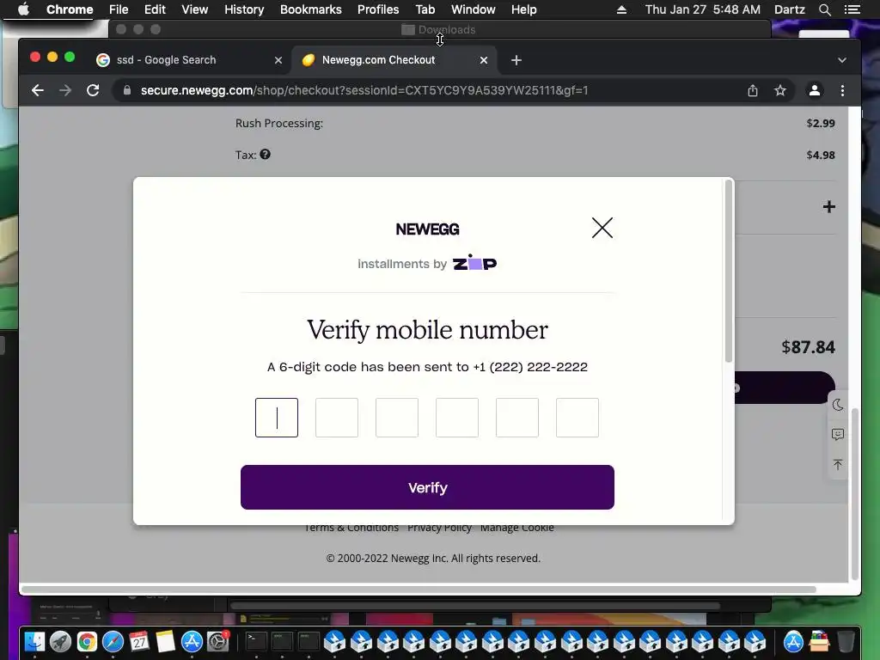Open Google Chrome from the dock

[87, 641]
